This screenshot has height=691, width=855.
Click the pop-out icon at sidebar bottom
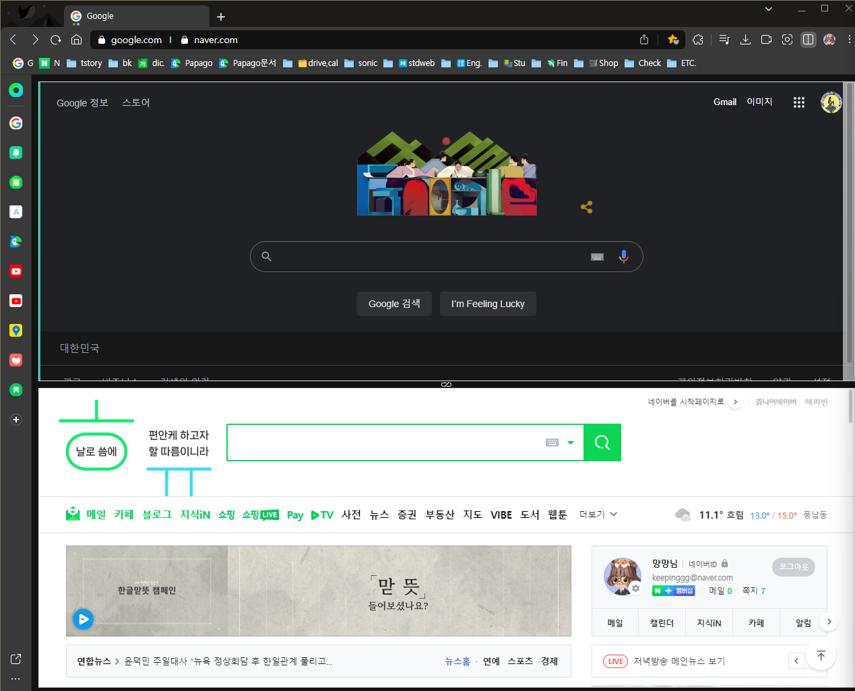click(16, 659)
